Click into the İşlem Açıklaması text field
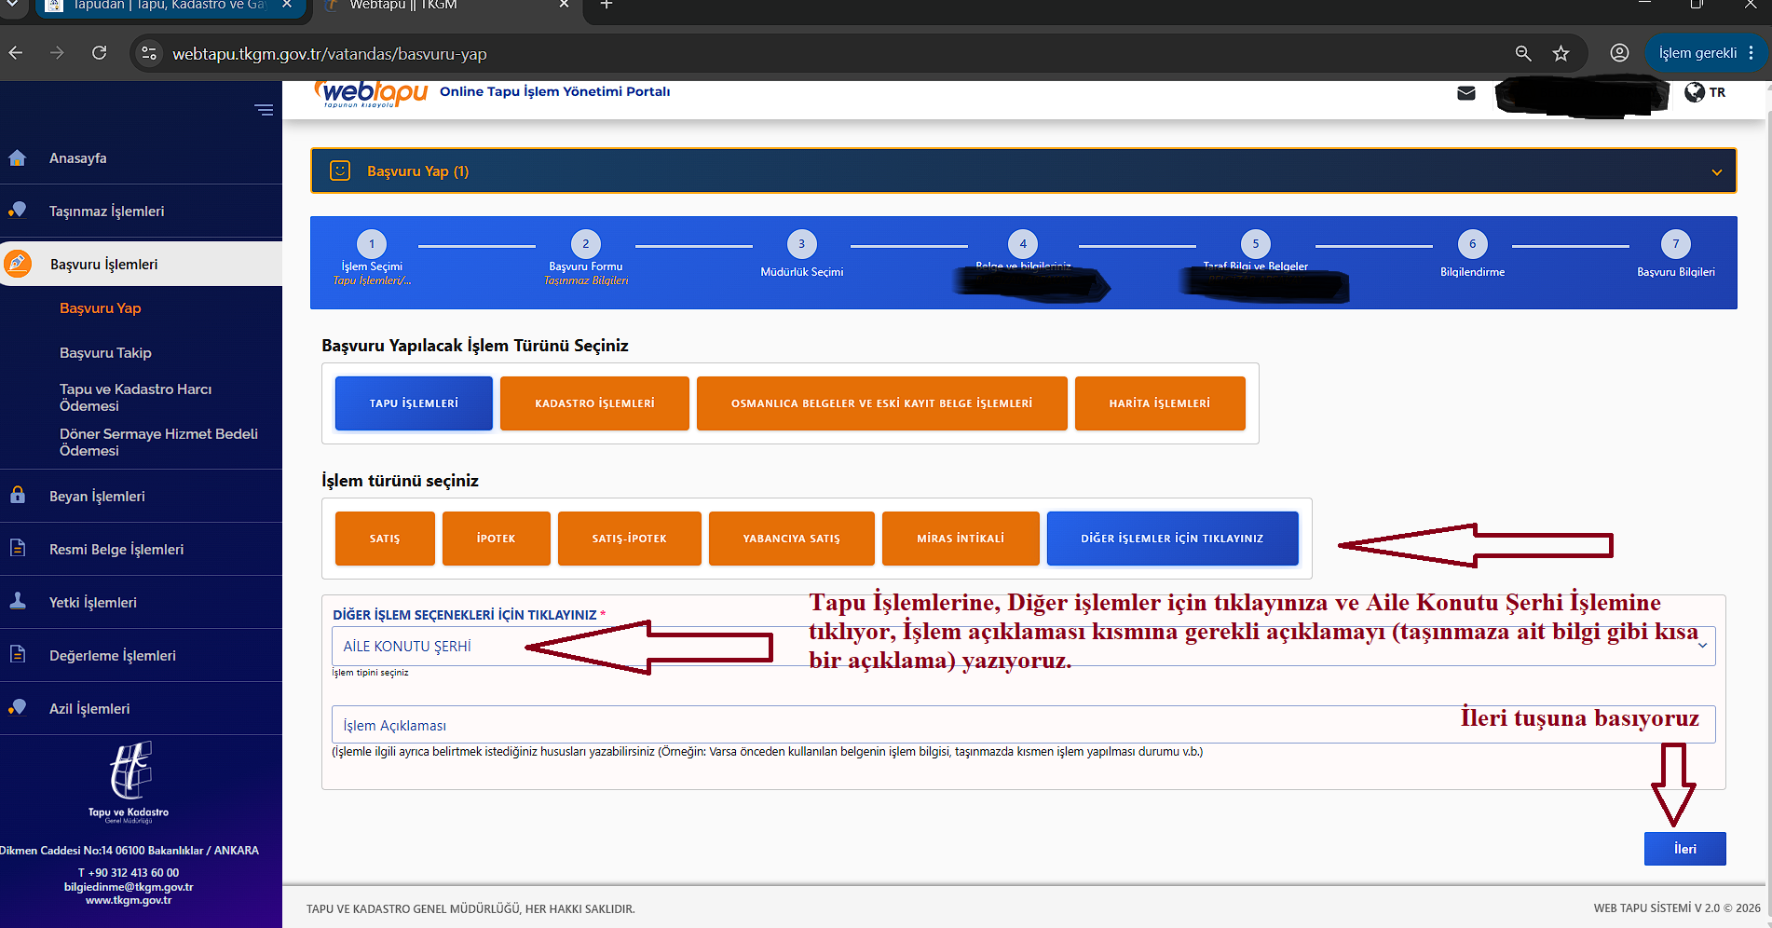This screenshot has height=928, width=1772. click(1023, 725)
